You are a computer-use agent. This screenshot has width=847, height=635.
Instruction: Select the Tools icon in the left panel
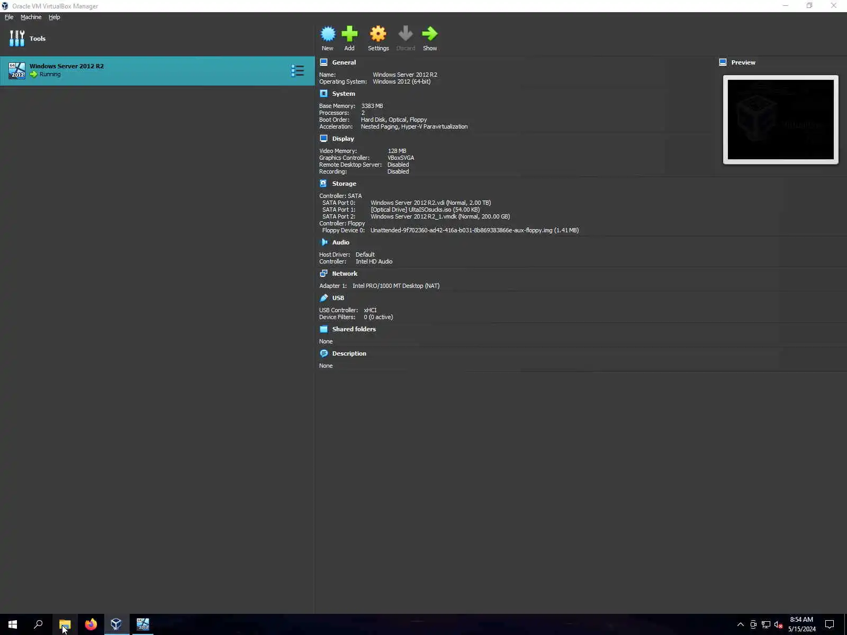pyautogui.click(x=17, y=38)
